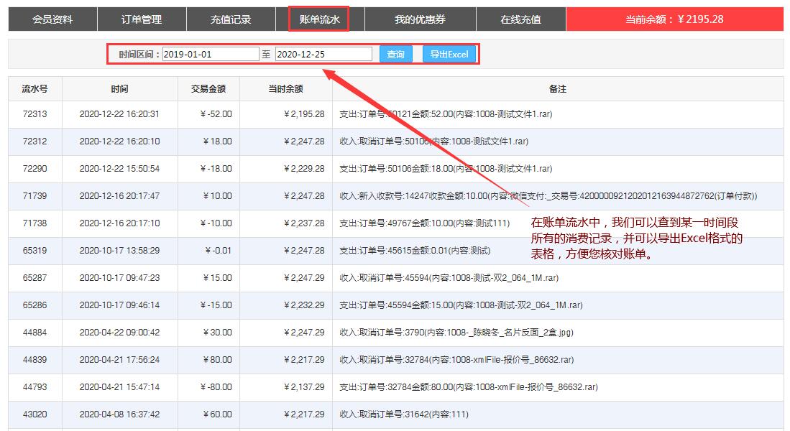
Task: Click the 导出Excel button
Action: [x=449, y=54]
